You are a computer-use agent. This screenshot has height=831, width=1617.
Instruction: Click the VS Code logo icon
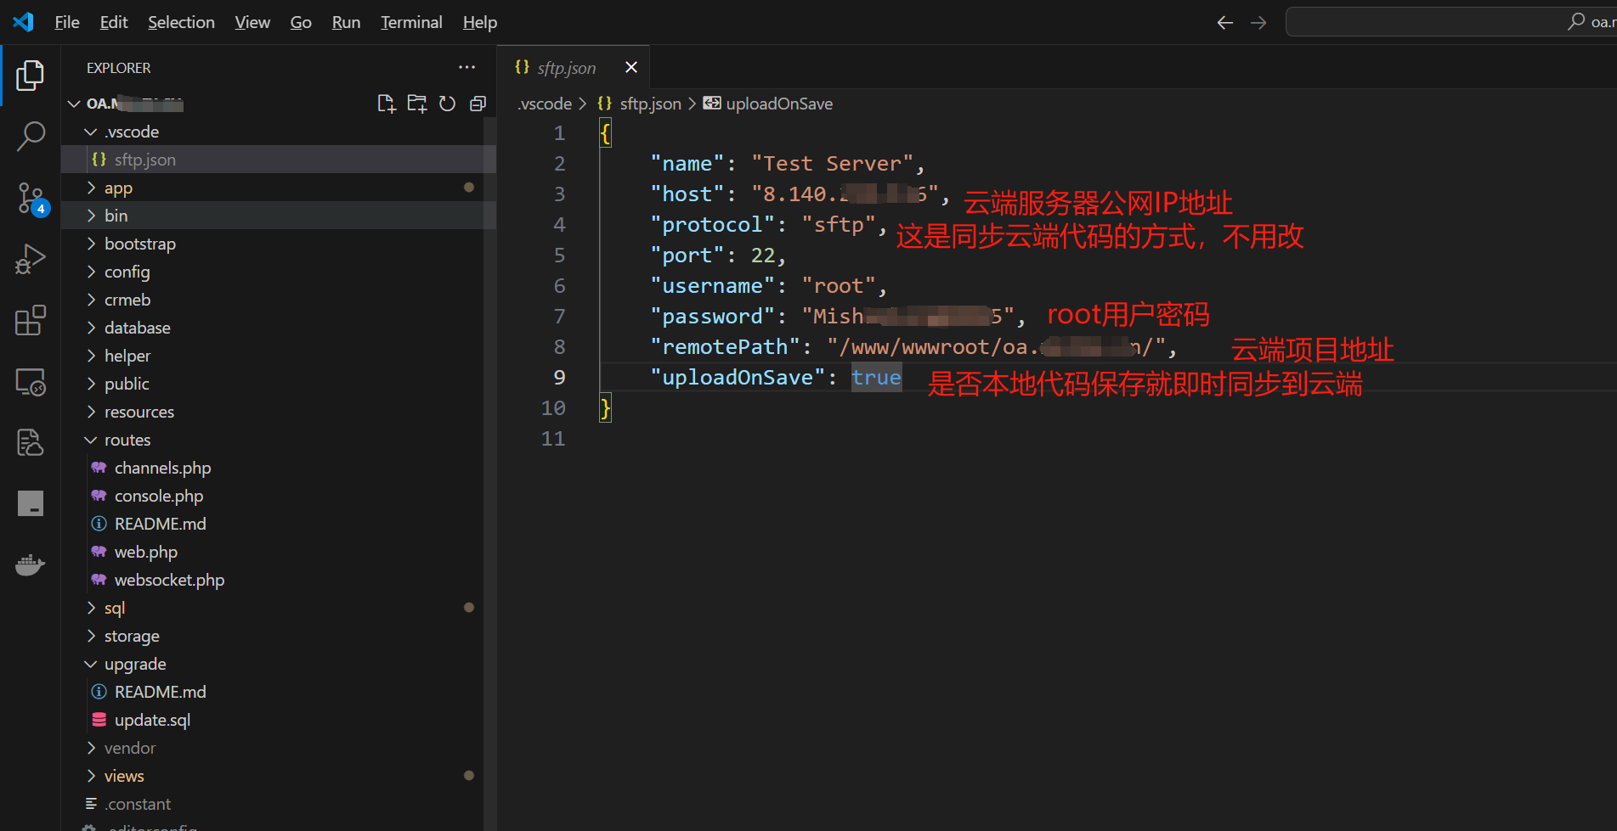pos(24,22)
